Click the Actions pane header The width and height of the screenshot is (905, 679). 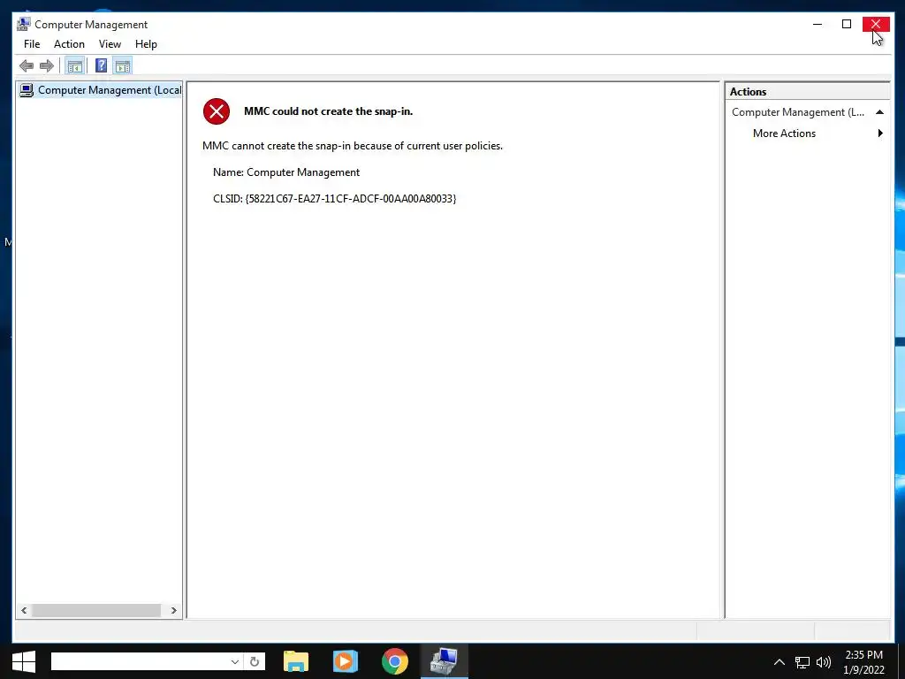[x=807, y=92]
